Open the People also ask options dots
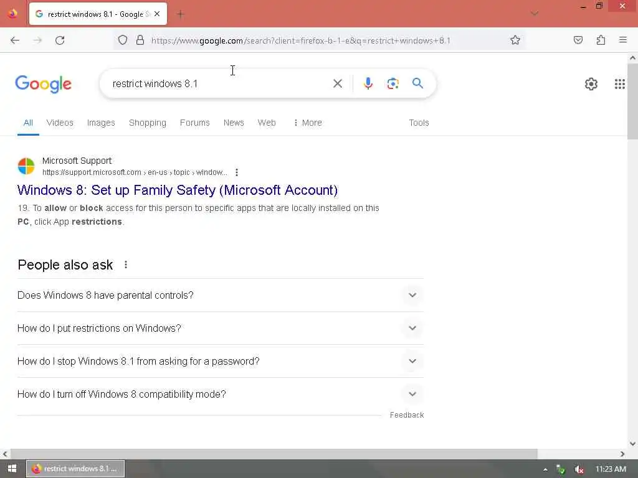 pyautogui.click(x=126, y=265)
